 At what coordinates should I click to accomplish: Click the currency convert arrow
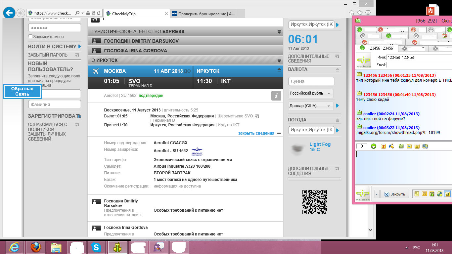(338, 106)
